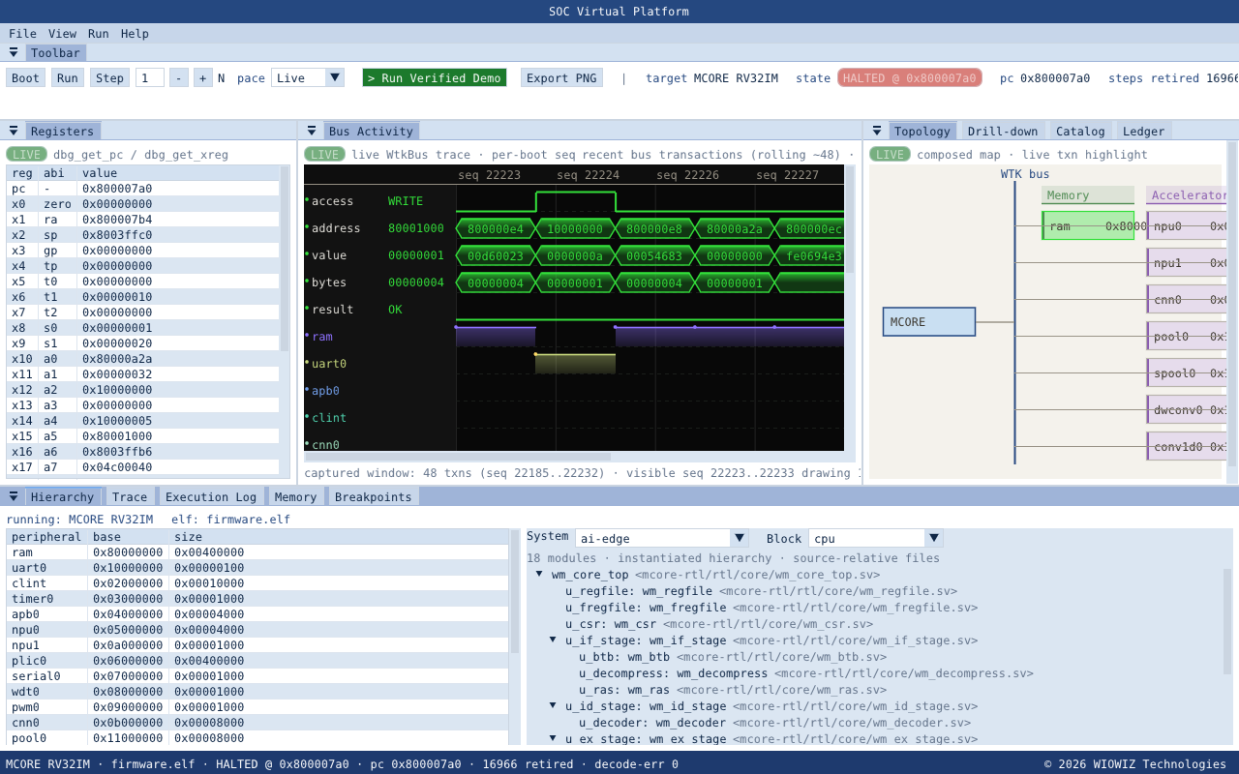Select the Hierarchy tab
The height and width of the screenshot is (774, 1239).
(x=63, y=496)
